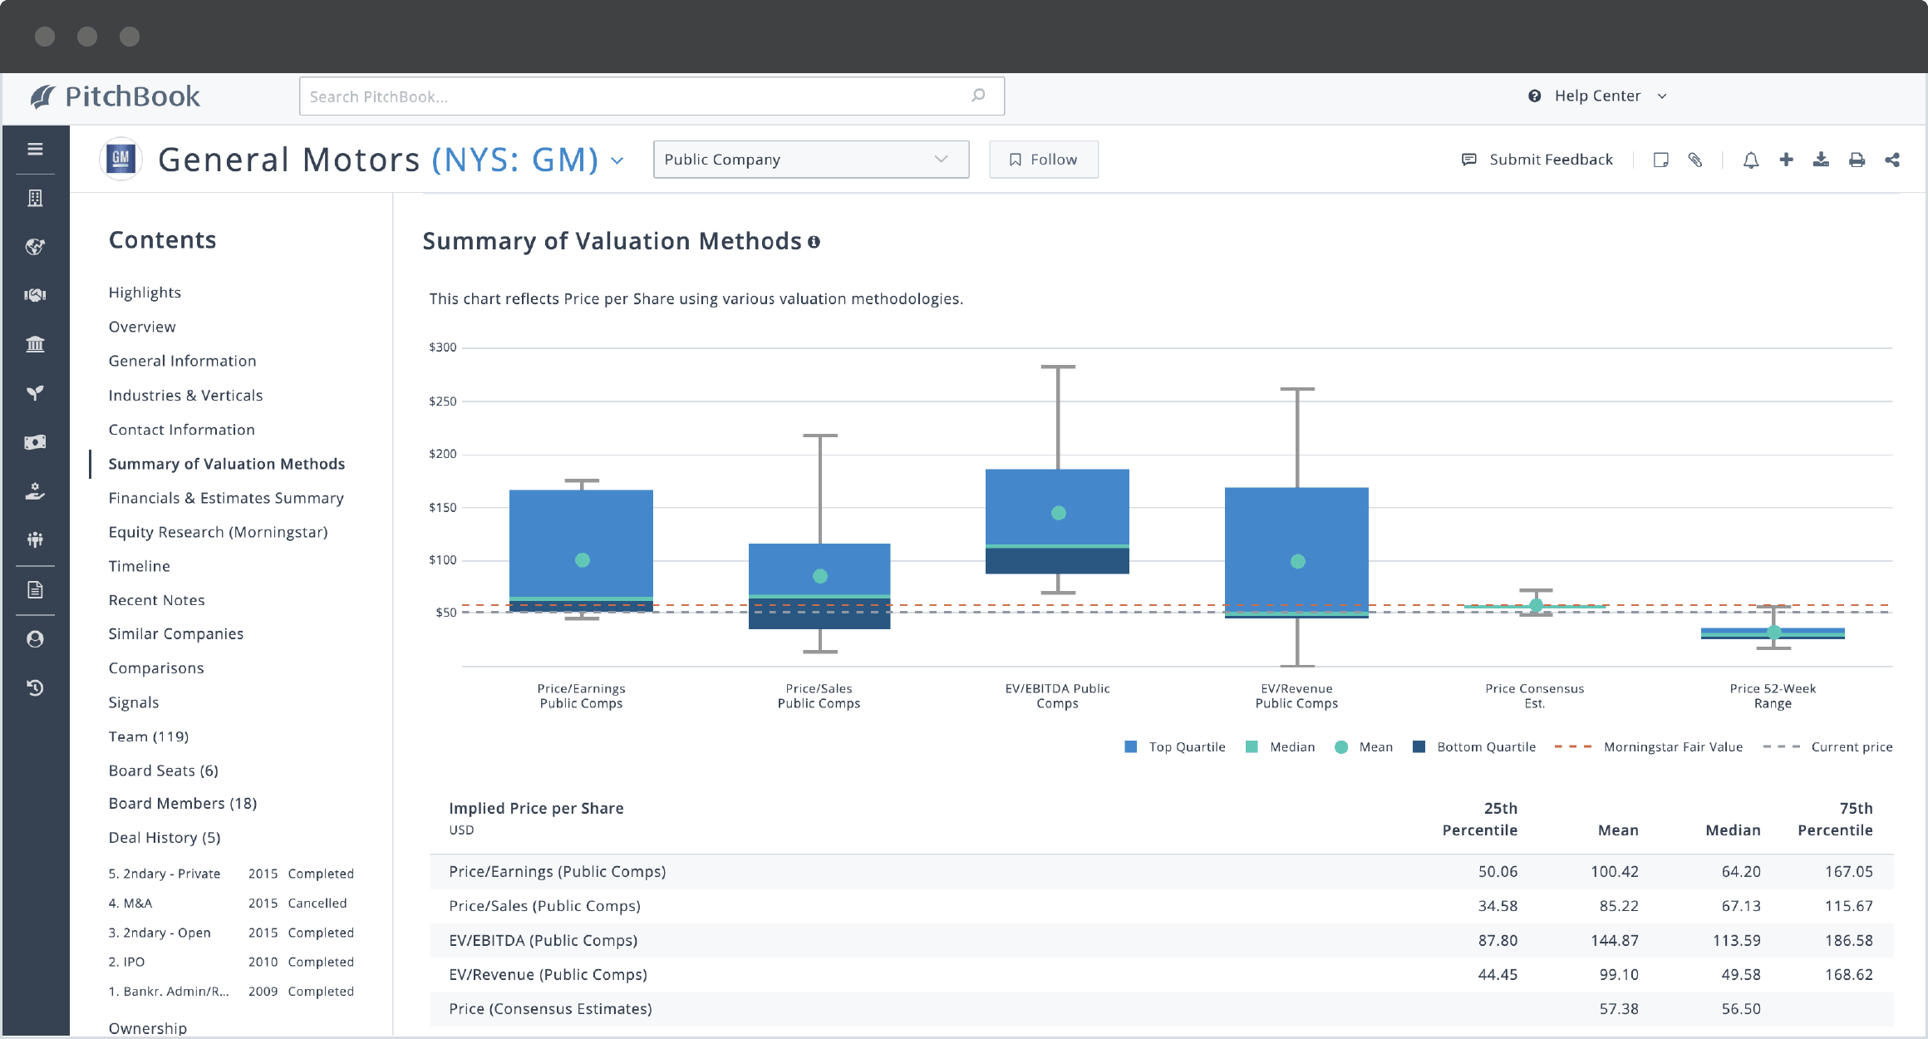The width and height of the screenshot is (1928, 1039).
Task: Click the notifications bell icon
Action: pos(1751,160)
